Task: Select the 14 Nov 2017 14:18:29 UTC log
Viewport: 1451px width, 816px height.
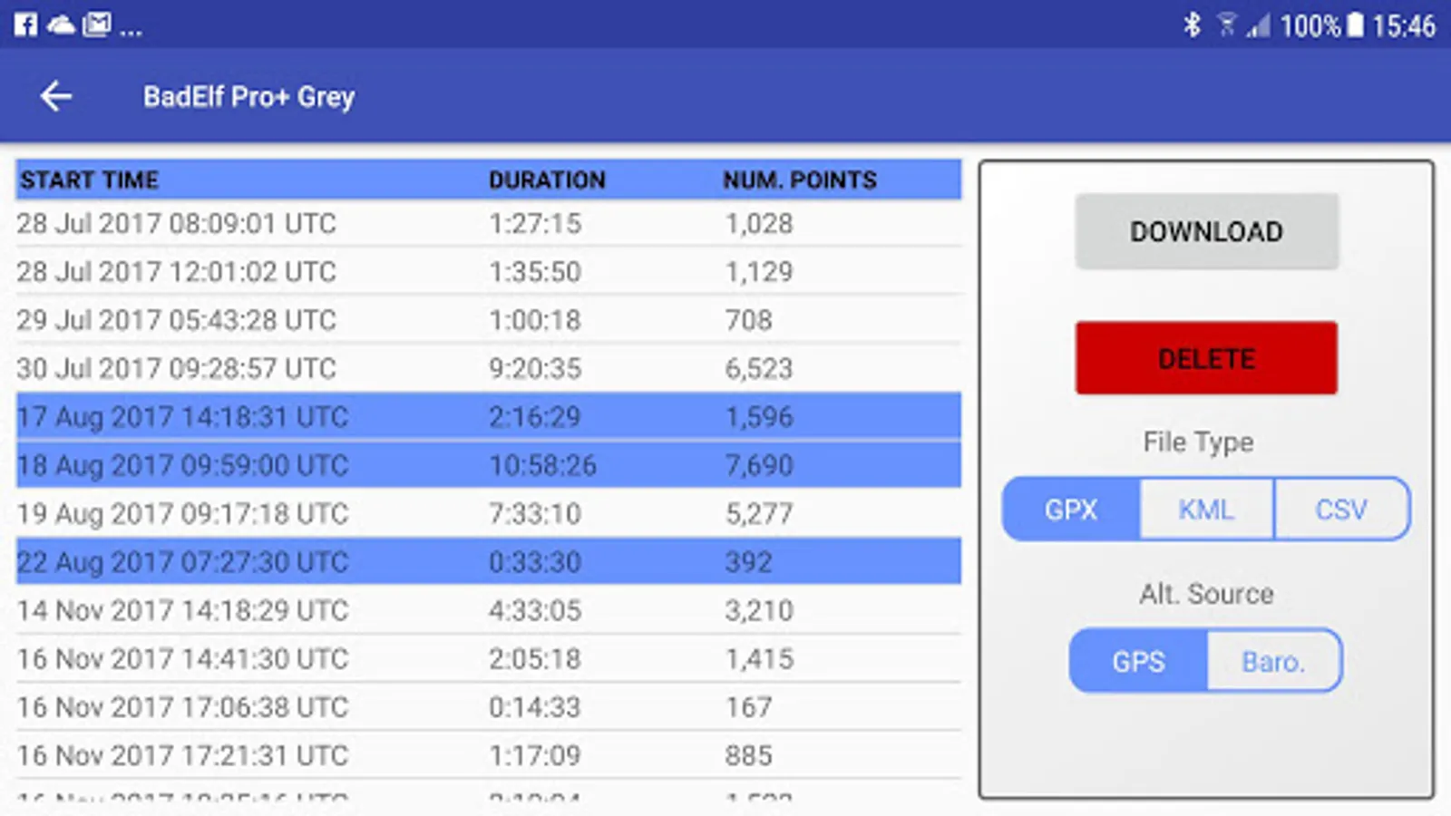Action: pos(489,610)
